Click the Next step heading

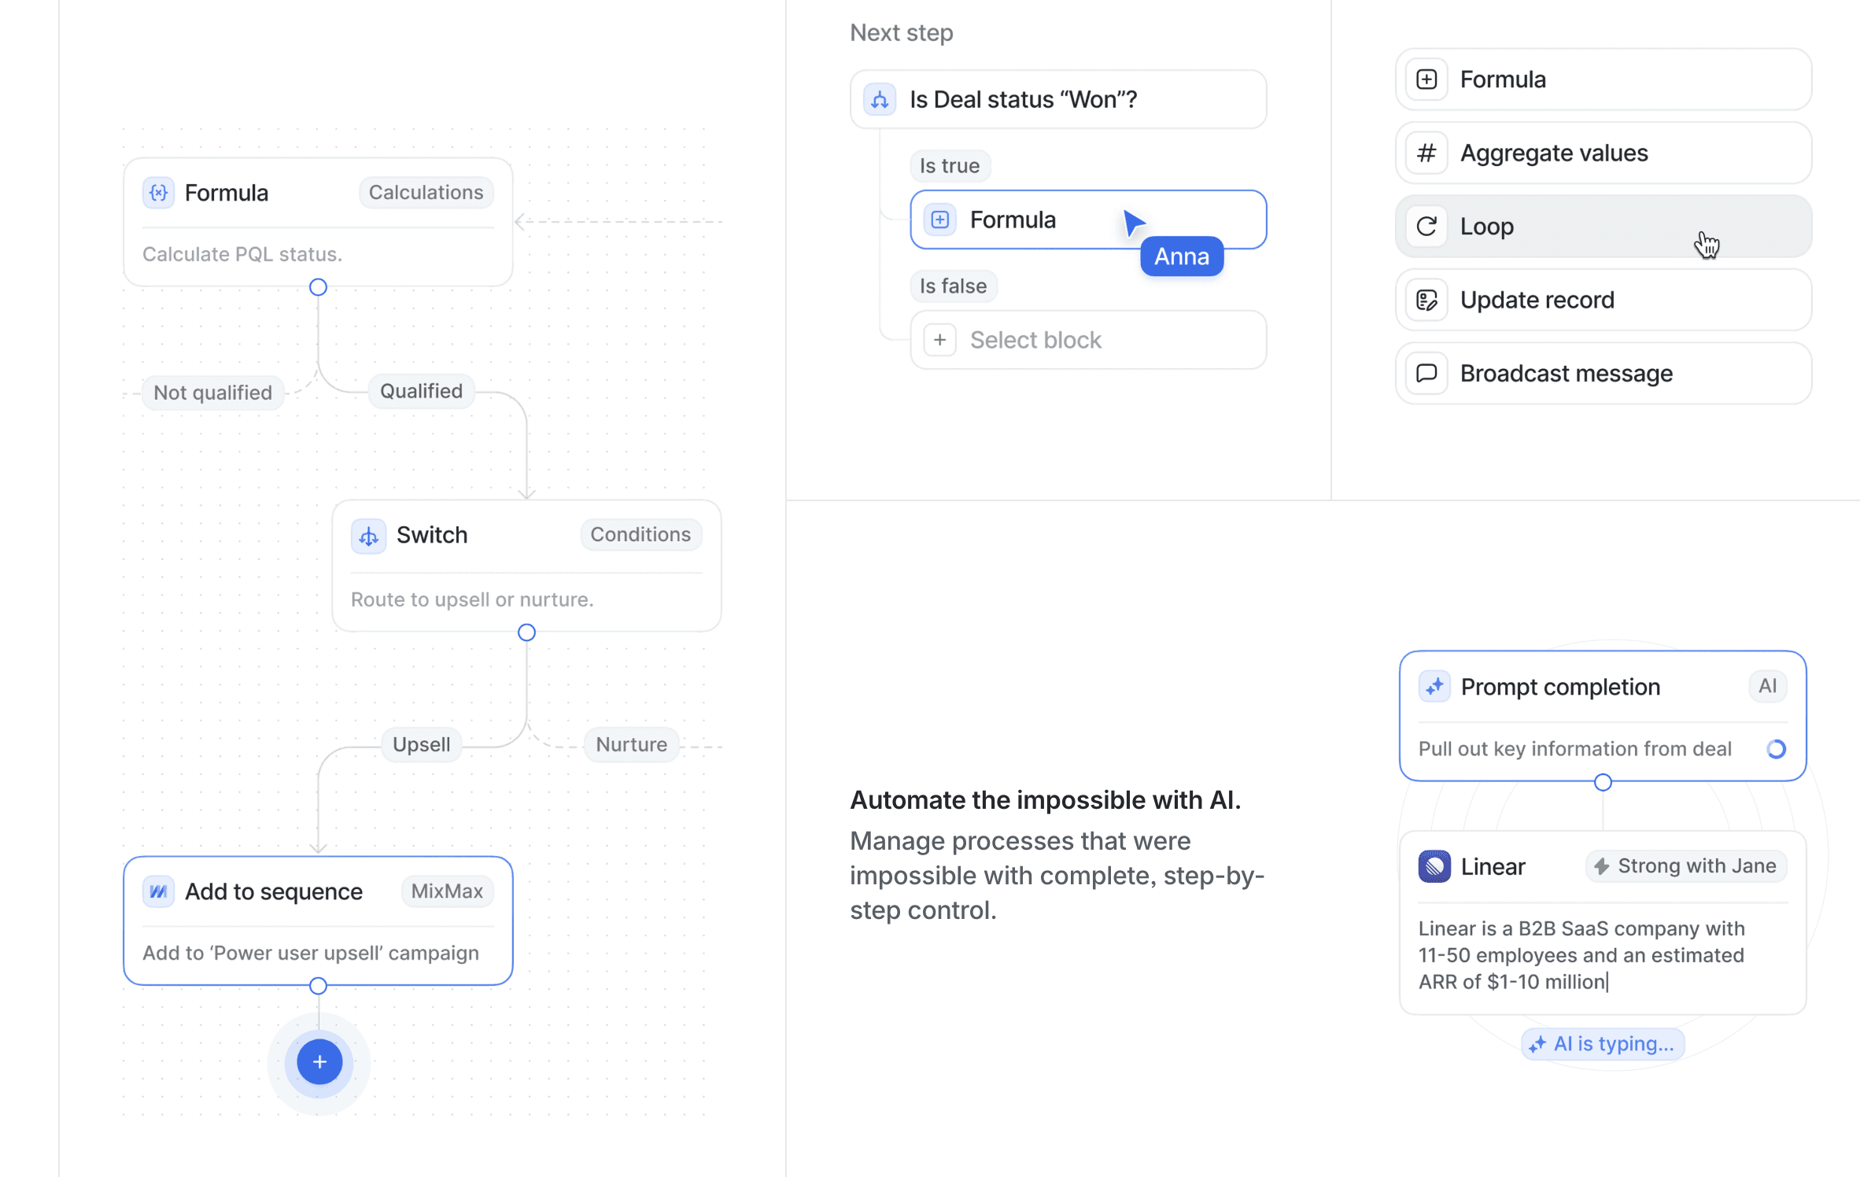(902, 33)
